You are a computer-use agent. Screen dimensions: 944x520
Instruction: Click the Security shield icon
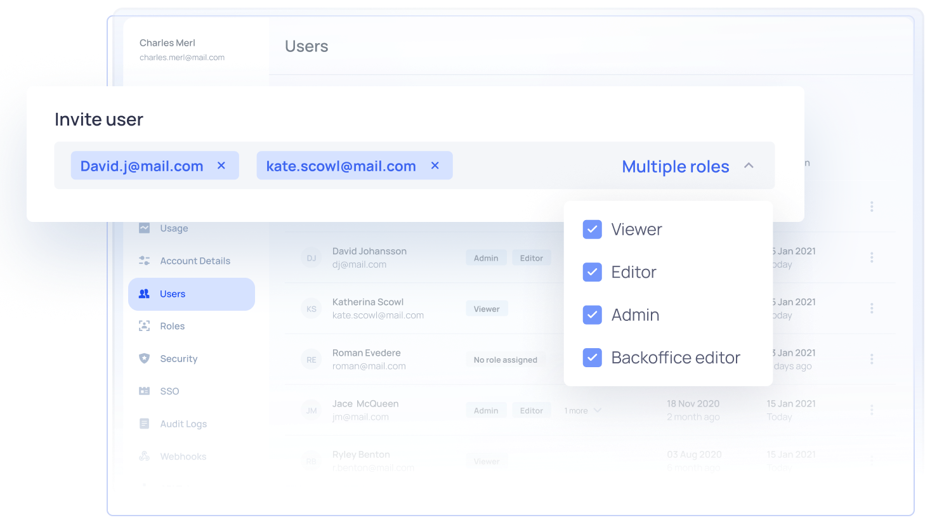point(145,358)
